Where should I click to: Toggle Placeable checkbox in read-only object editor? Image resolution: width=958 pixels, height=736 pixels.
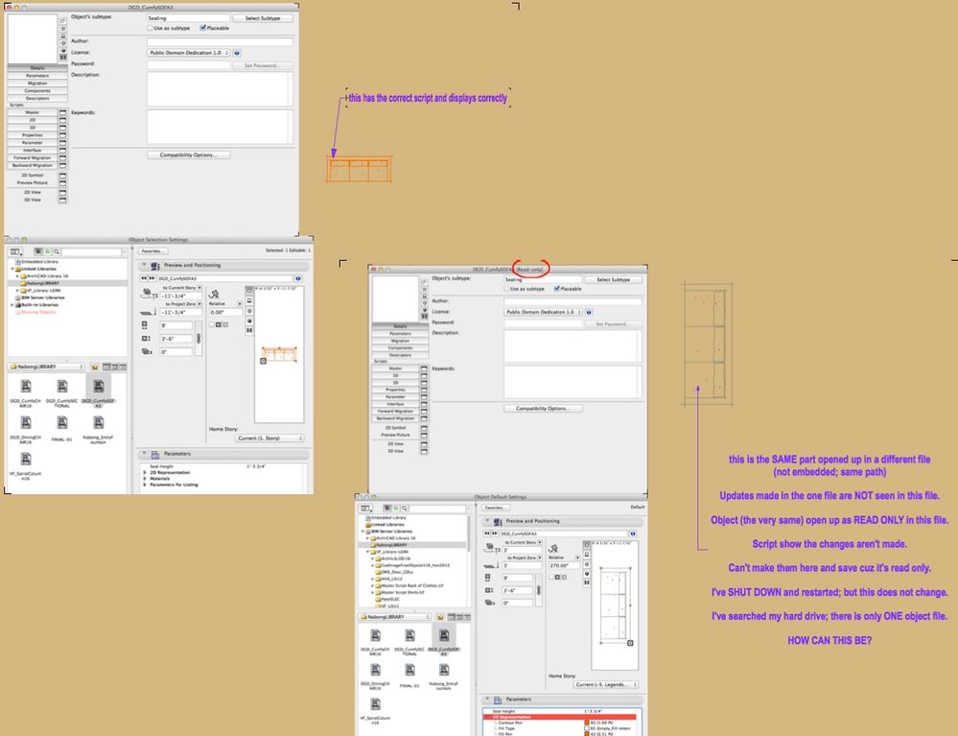click(556, 289)
